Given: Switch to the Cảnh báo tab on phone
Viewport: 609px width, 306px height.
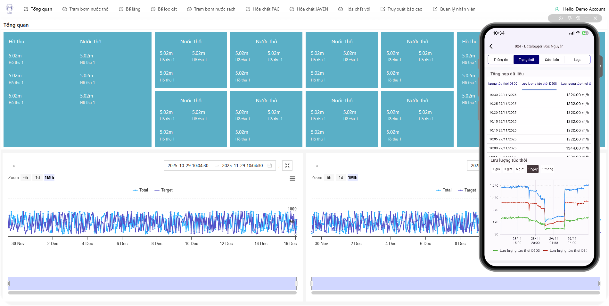Looking at the screenshot, I should [x=552, y=60].
